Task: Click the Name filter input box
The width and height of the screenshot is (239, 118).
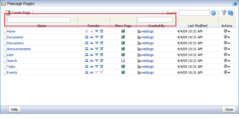Action: click(39, 20)
